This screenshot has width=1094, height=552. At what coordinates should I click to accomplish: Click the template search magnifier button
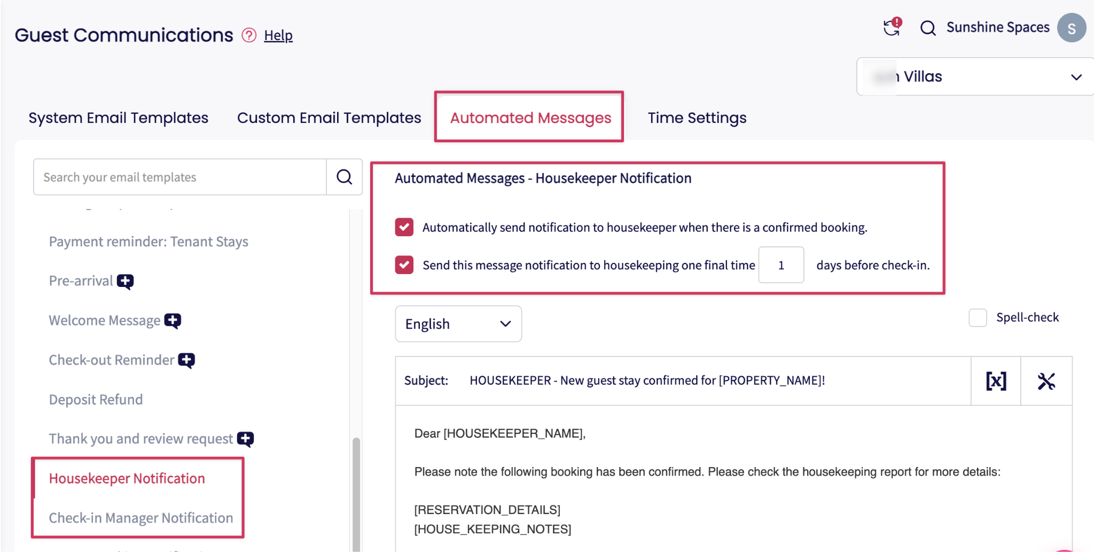pos(345,177)
